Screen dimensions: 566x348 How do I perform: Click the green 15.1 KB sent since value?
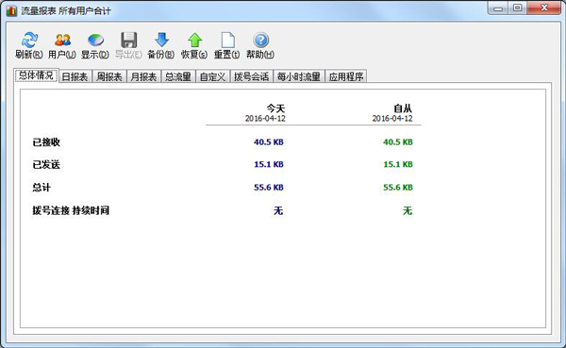398,165
